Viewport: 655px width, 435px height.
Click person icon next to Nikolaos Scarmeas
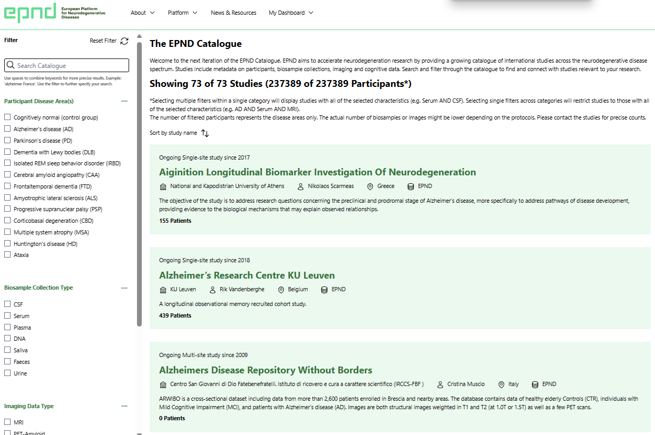[x=301, y=186]
